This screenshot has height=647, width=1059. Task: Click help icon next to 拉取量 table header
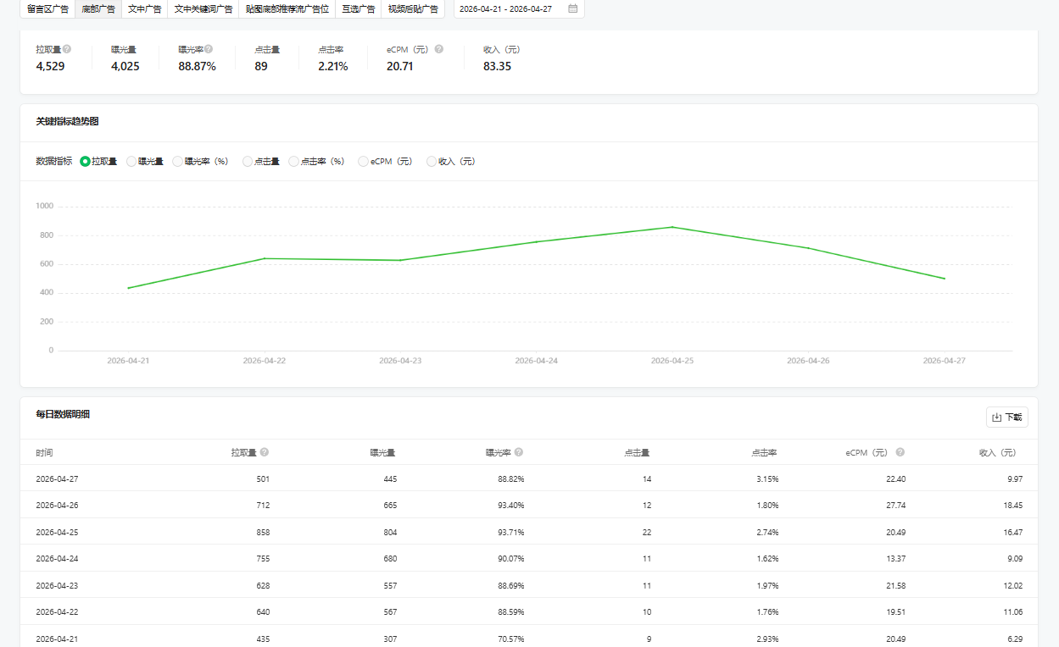pos(265,452)
